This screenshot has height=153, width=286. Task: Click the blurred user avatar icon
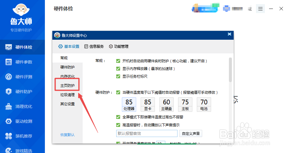pos(226,8)
